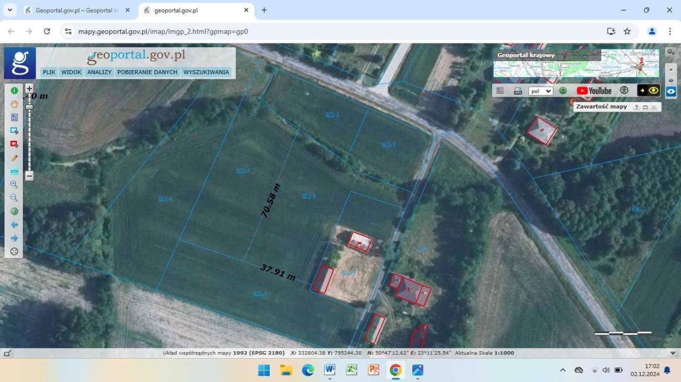Open the Chrome profile icon
Screen dimensions: 681x382
coord(652,31)
